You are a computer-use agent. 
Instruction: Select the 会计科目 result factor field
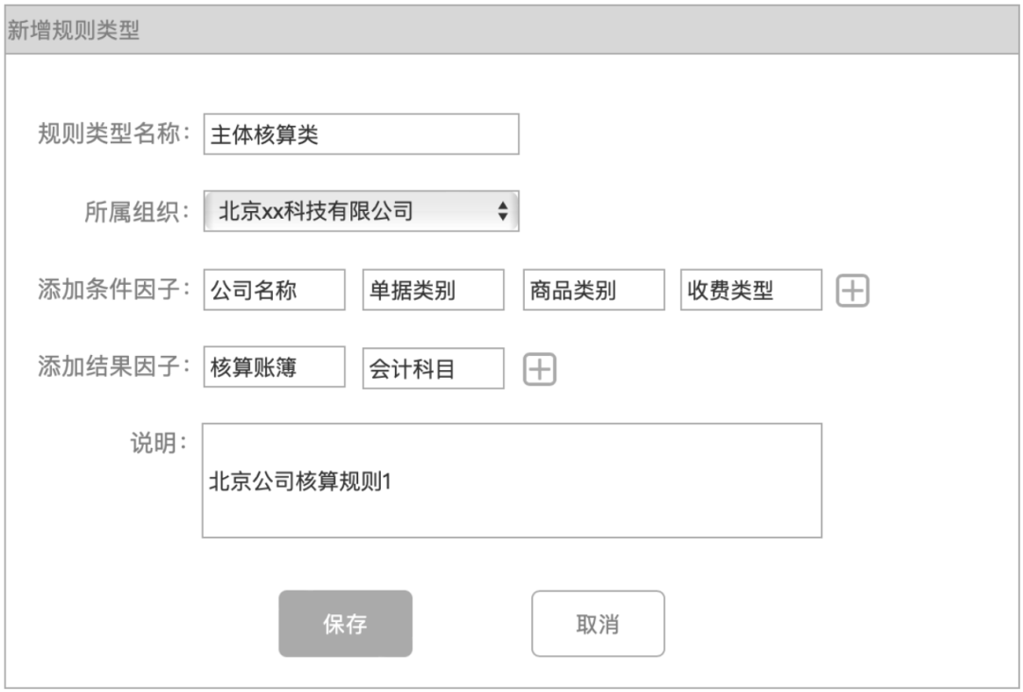(433, 369)
